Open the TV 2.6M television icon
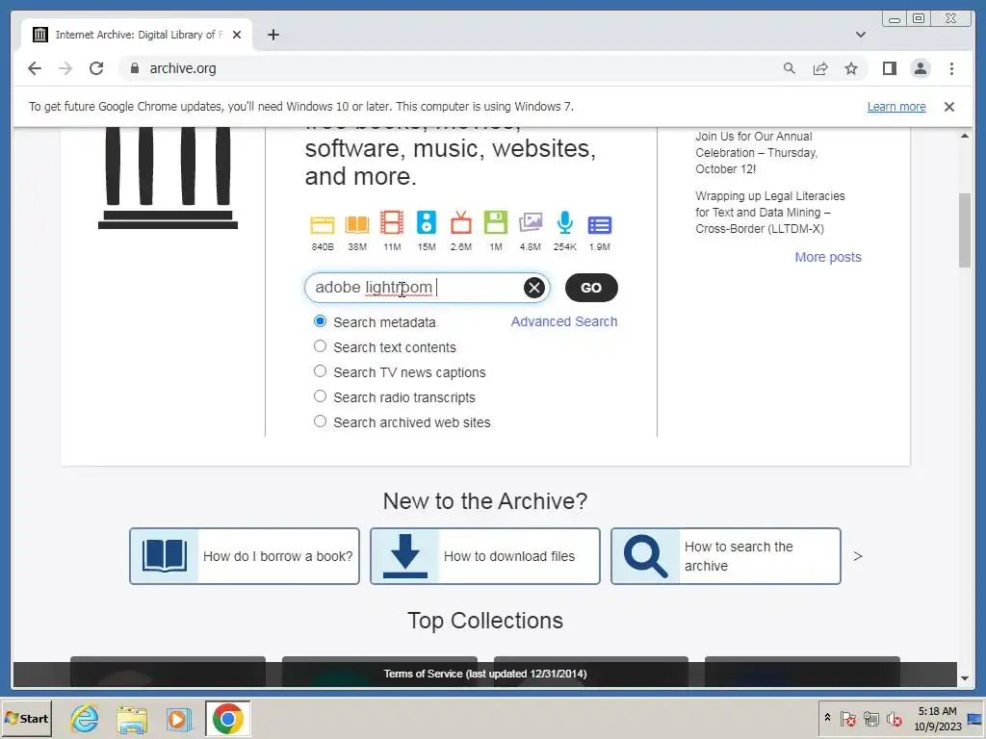This screenshot has height=739, width=986. point(461,223)
